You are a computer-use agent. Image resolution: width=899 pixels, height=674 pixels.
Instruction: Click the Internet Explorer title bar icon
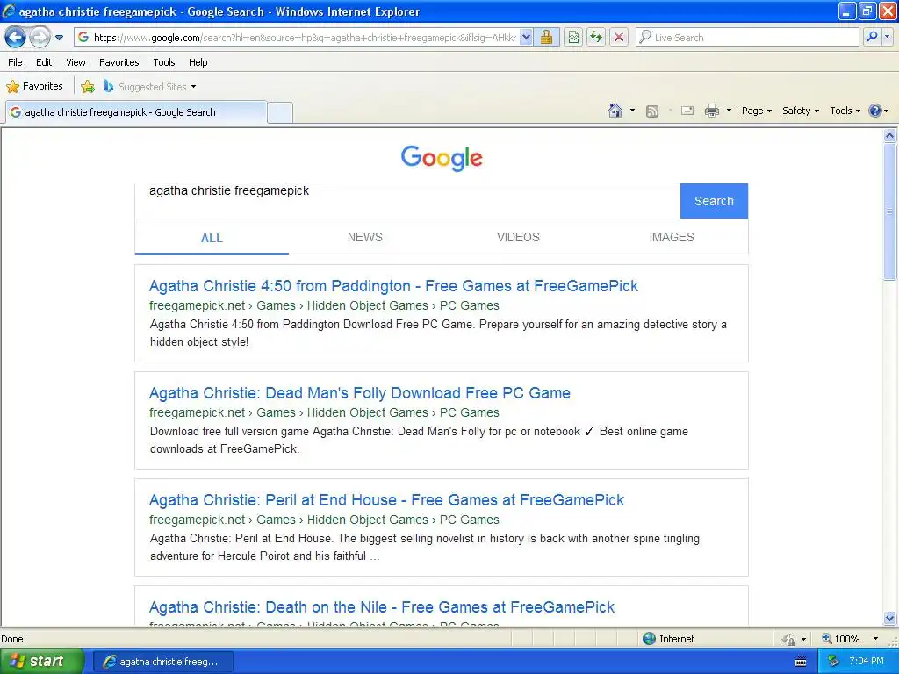(x=9, y=11)
